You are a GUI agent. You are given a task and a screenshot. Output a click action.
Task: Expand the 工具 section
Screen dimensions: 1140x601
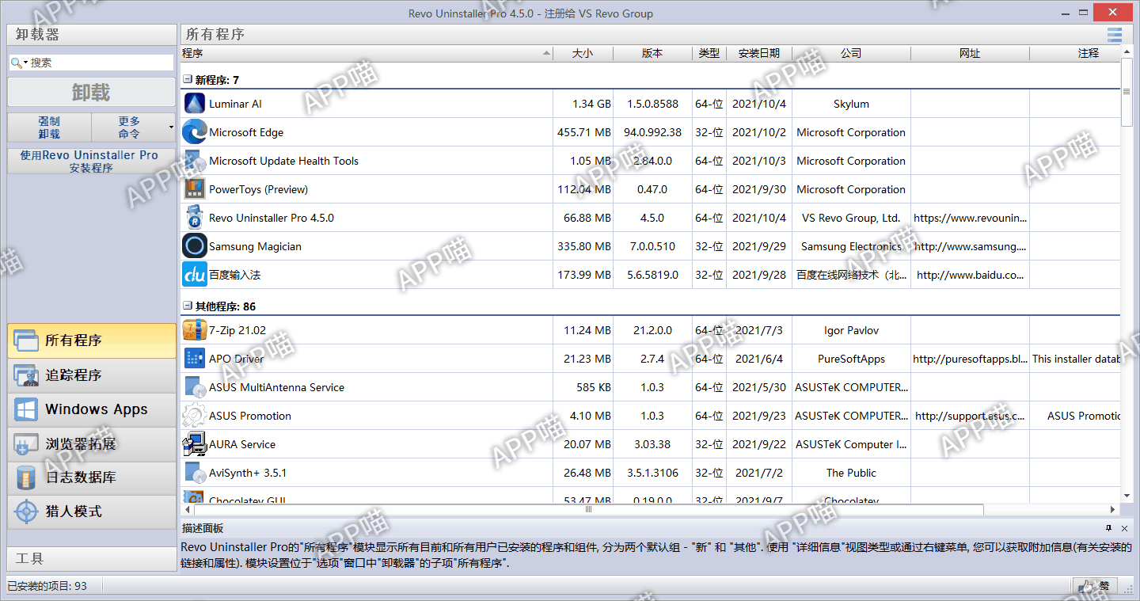click(92, 558)
